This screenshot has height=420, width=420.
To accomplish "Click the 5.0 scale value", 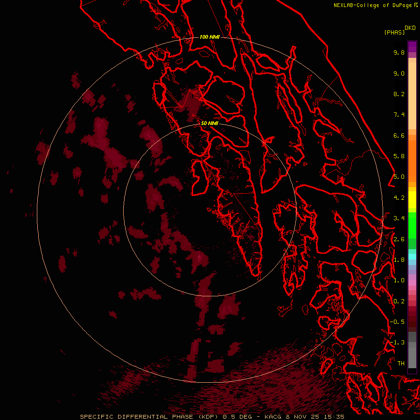I will tap(399, 177).
